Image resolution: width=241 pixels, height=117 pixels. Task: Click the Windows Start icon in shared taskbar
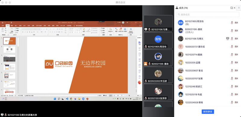(x=55, y=99)
